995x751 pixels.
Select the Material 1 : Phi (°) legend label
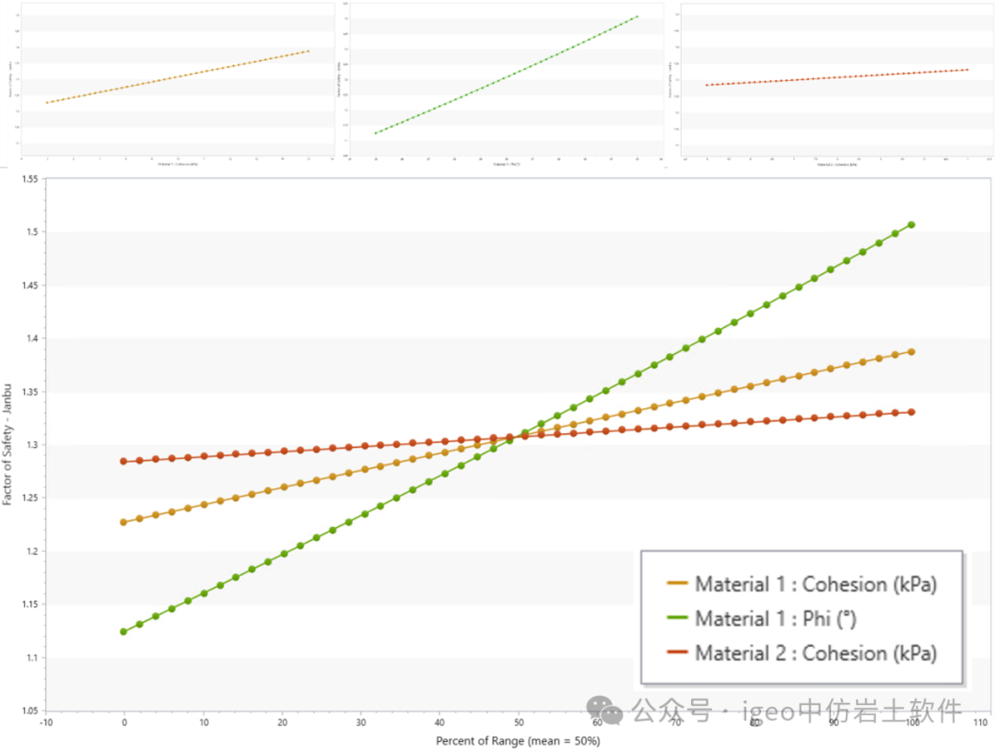(776, 618)
